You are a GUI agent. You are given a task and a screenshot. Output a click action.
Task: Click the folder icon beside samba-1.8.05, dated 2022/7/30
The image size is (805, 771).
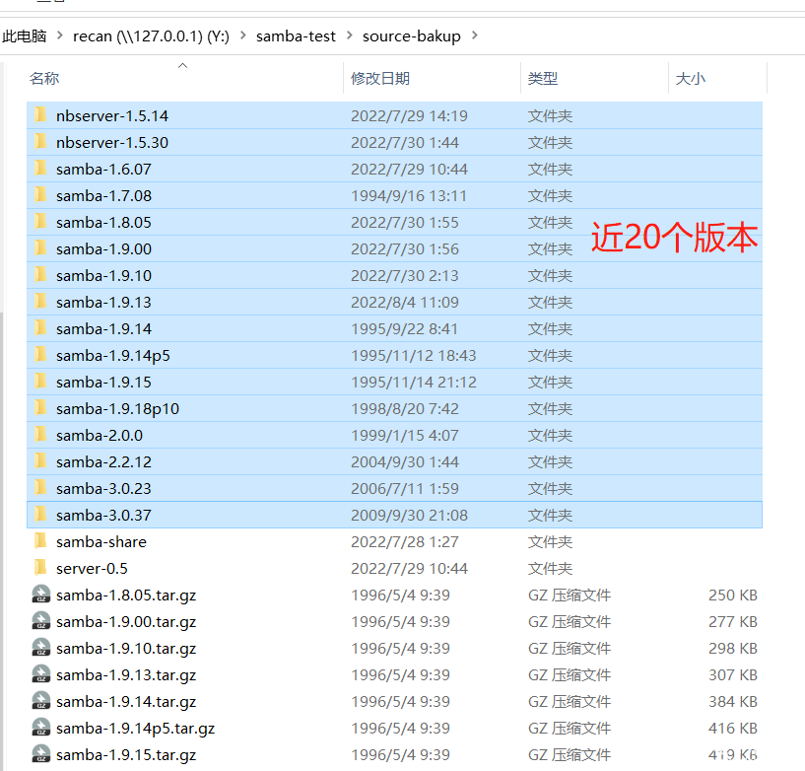click(40, 223)
